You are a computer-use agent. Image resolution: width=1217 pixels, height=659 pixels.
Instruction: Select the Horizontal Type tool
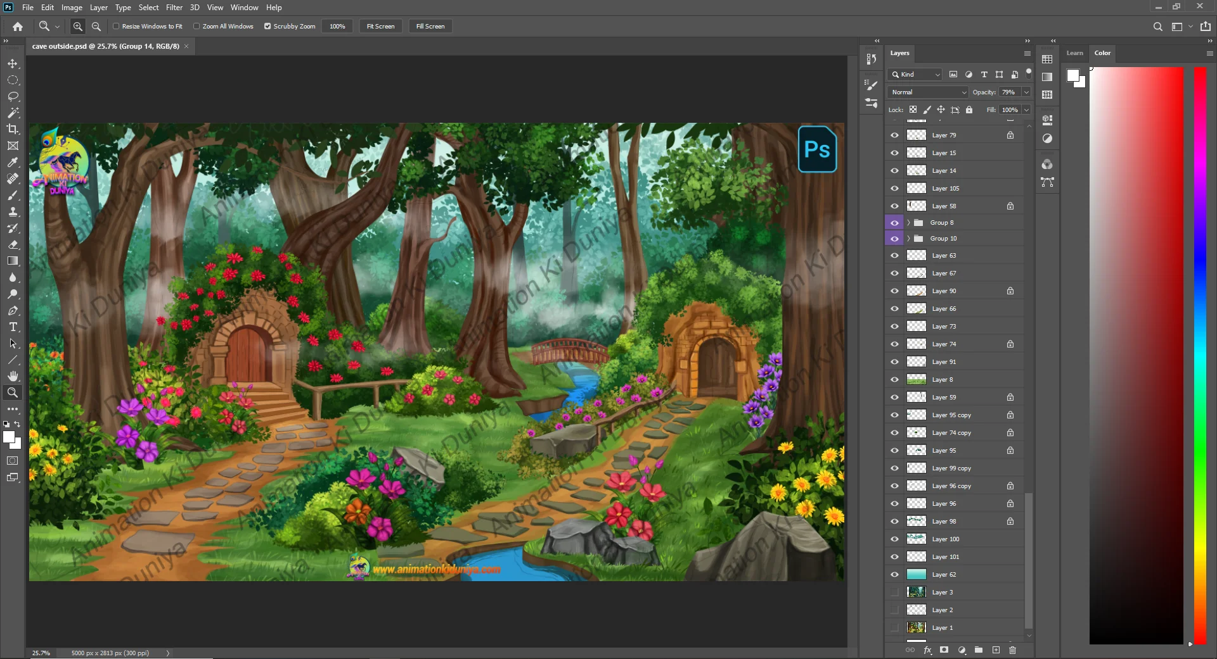(x=13, y=327)
